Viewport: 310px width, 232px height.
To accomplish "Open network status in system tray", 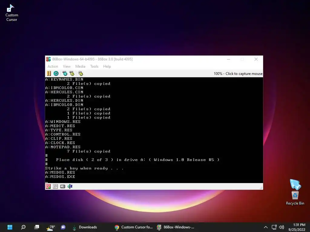I will (274, 227).
